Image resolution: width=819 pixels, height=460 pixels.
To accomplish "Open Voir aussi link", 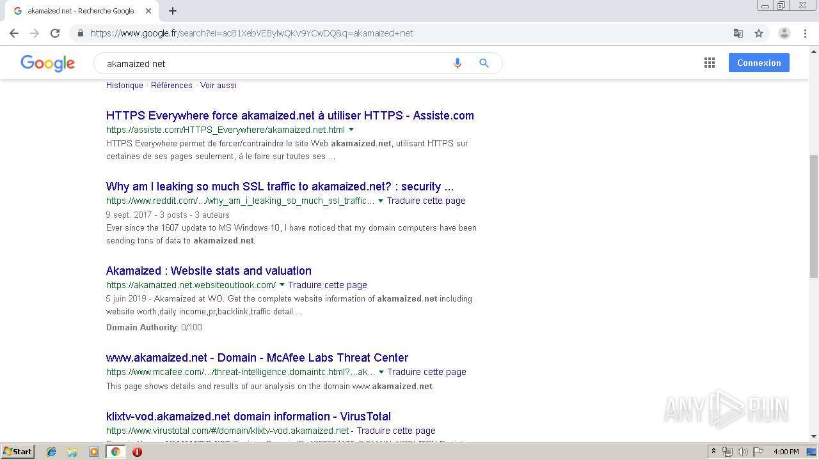I will pos(218,85).
